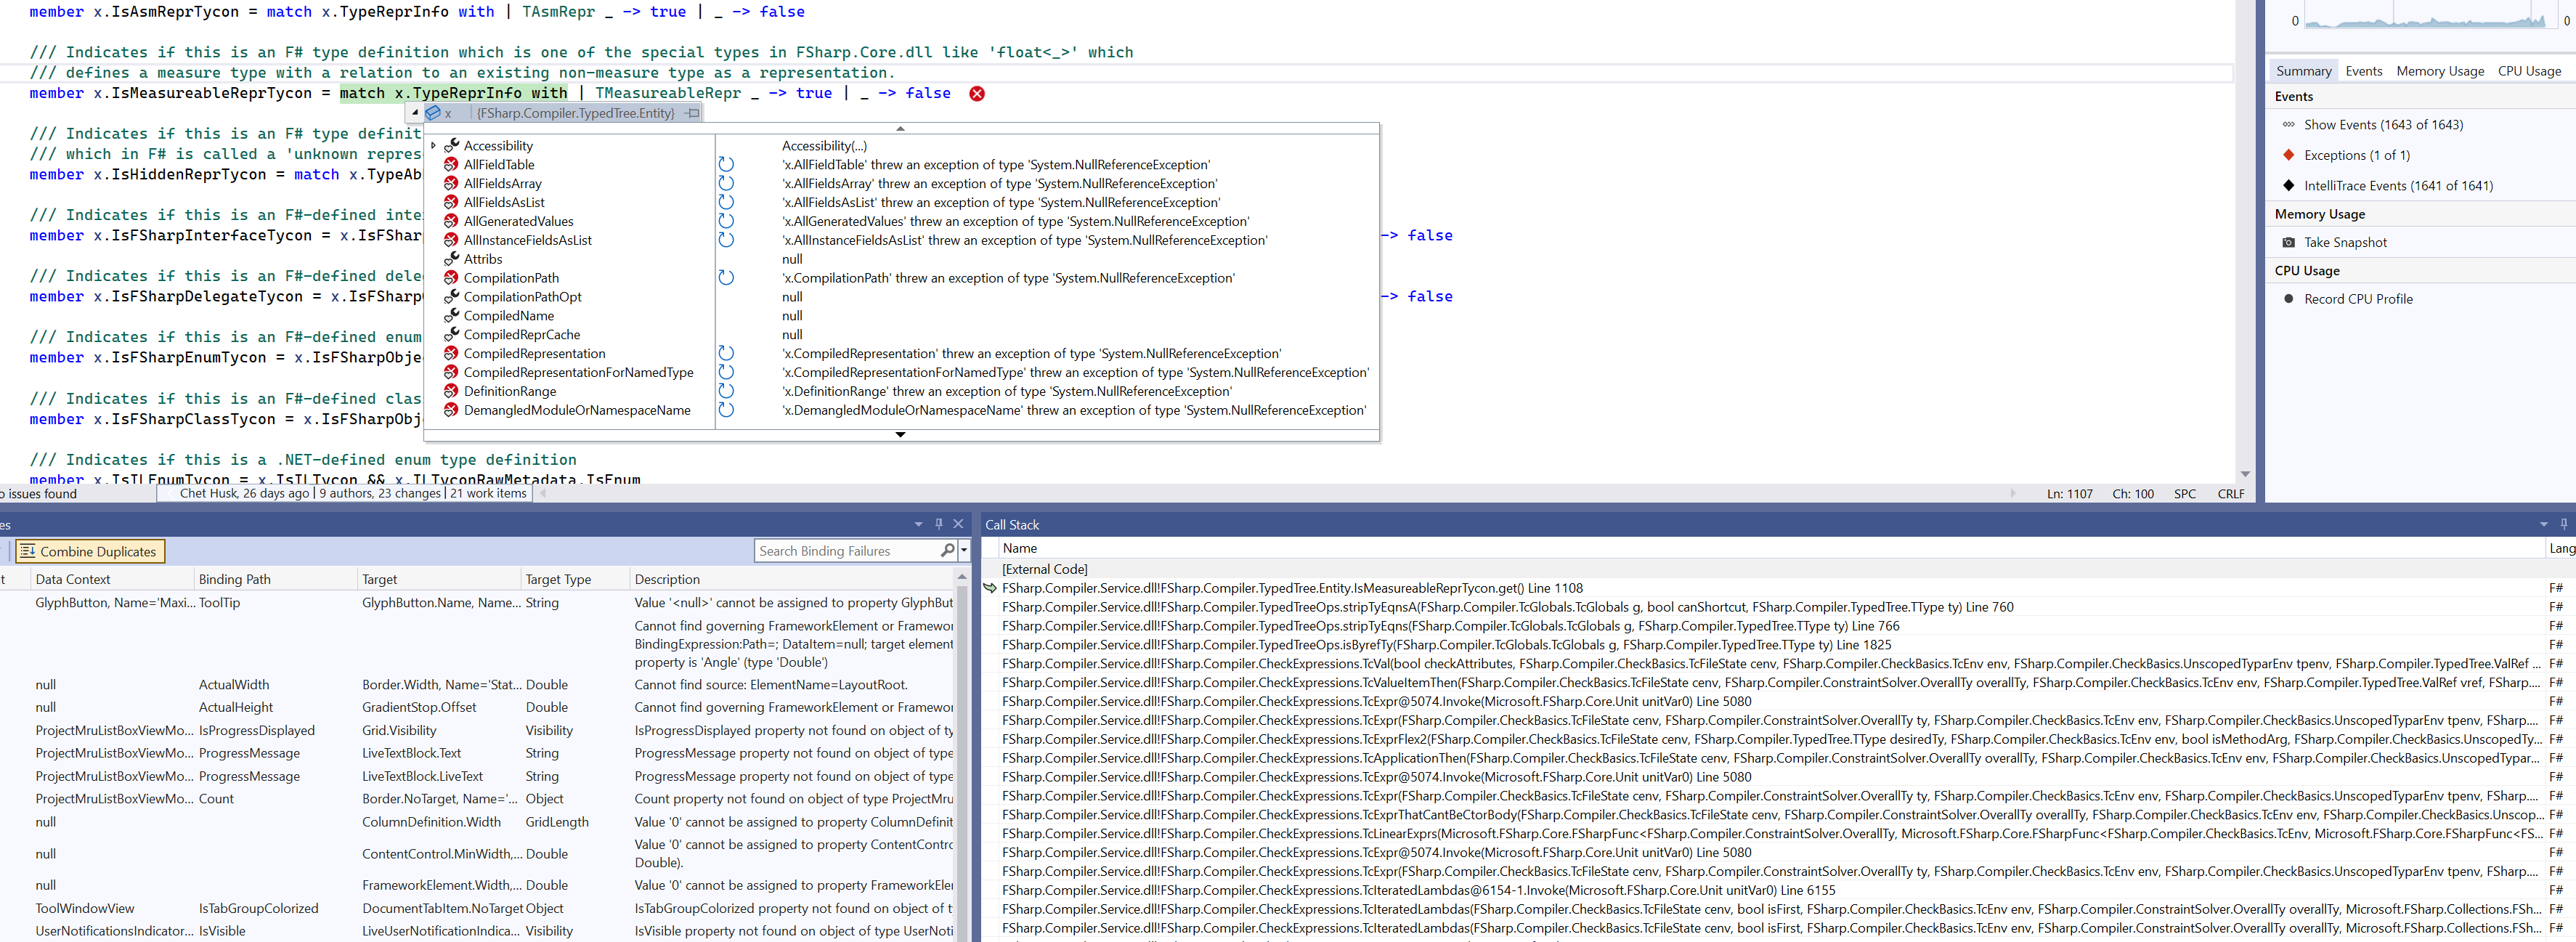Switch to the Events tab
2576x942 pixels.
click(2363, 71)
